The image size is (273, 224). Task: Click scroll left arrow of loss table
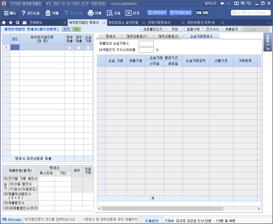(x=99, y=209)
